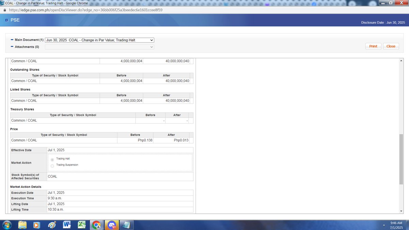
Task: Open Microsoft Excel from taskbar
Action: click(81, 225)
